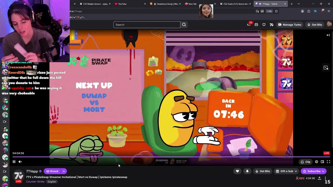Switch to the New Tab tab
Viewport: 333px width, 187px height.
click(193, 4)
